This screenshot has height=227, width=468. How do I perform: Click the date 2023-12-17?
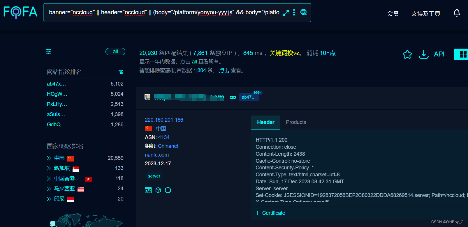158,164
